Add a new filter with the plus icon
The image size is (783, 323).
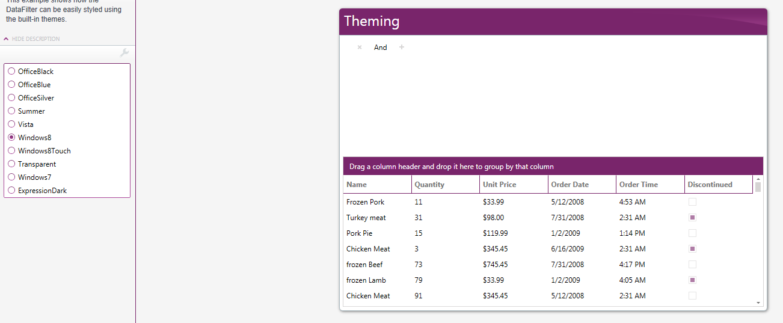[x=402, y=48]
